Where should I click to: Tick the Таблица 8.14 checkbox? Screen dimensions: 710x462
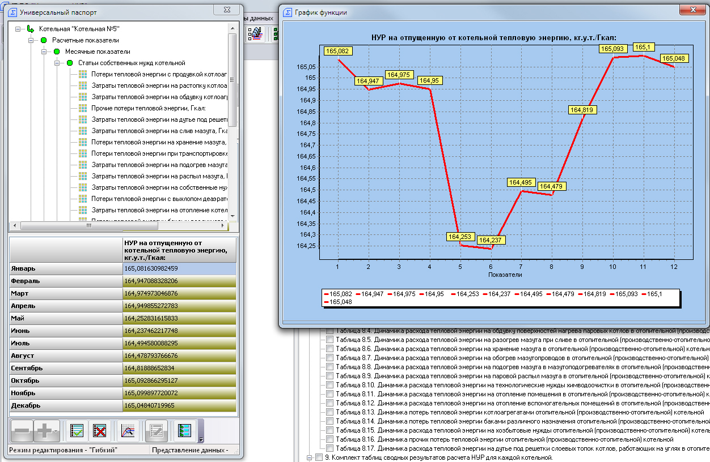(x=329, y=421)
